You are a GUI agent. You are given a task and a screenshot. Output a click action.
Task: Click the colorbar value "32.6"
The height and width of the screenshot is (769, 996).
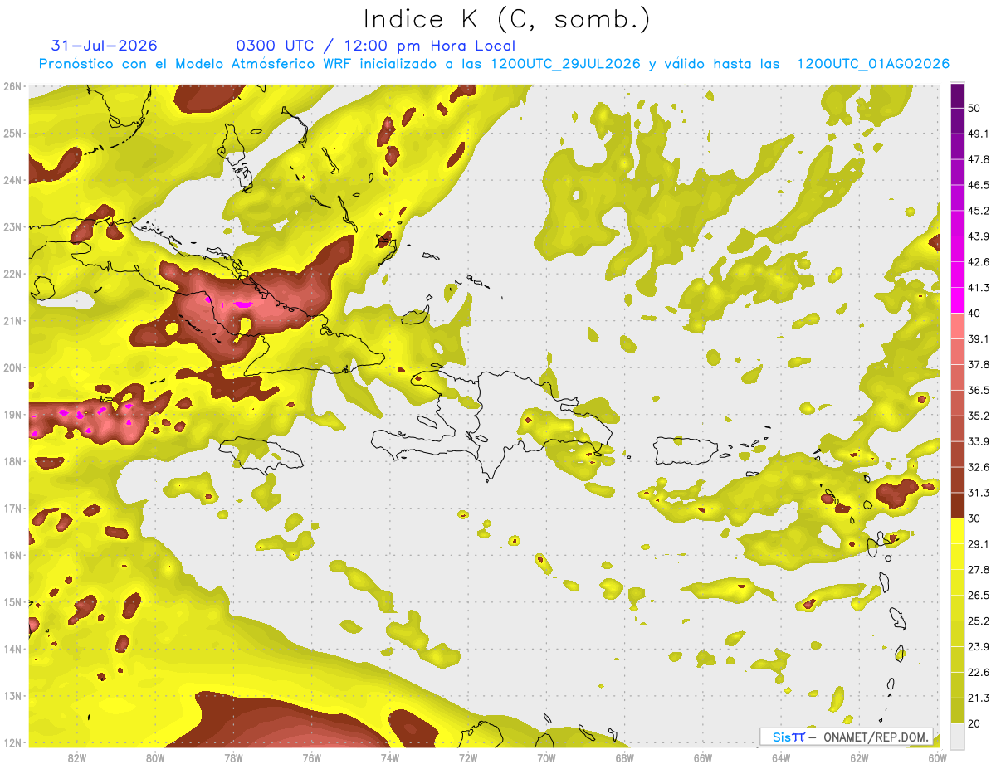(978, 467)
